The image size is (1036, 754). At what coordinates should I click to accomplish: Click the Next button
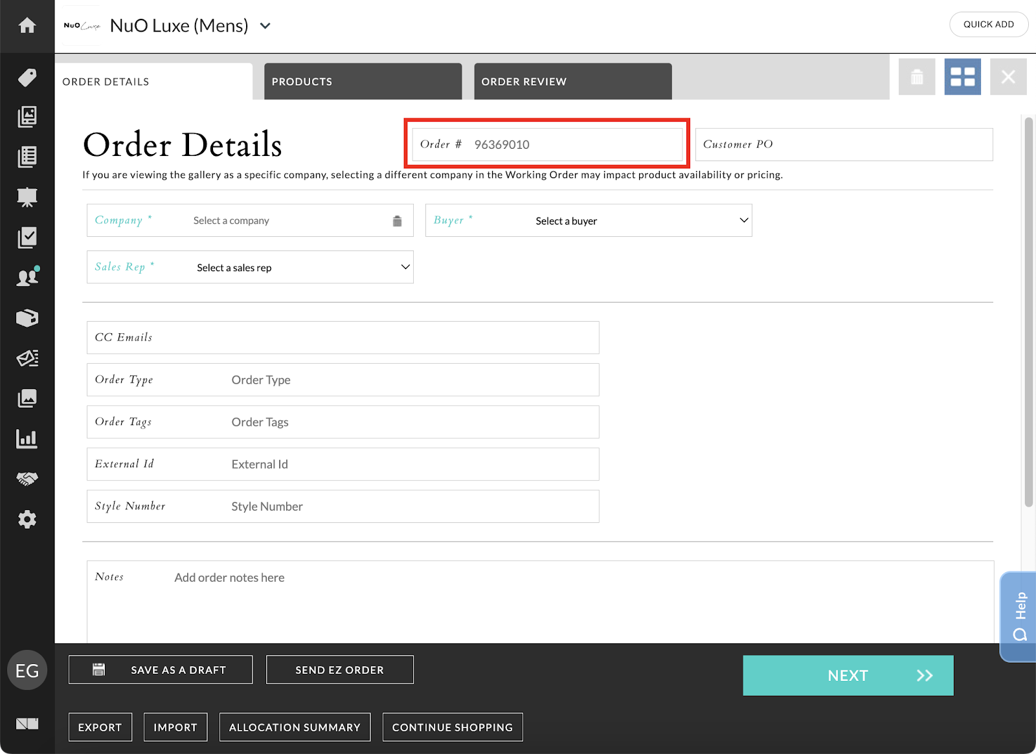tap(848, 676)
